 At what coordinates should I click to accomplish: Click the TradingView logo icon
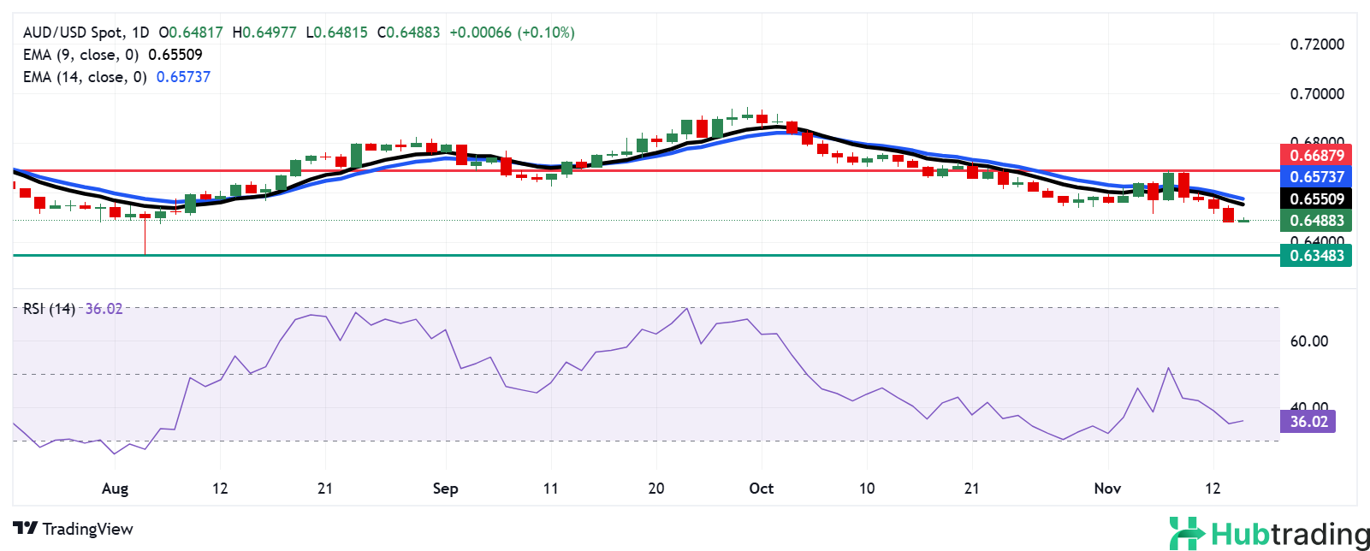click(26, 529)
